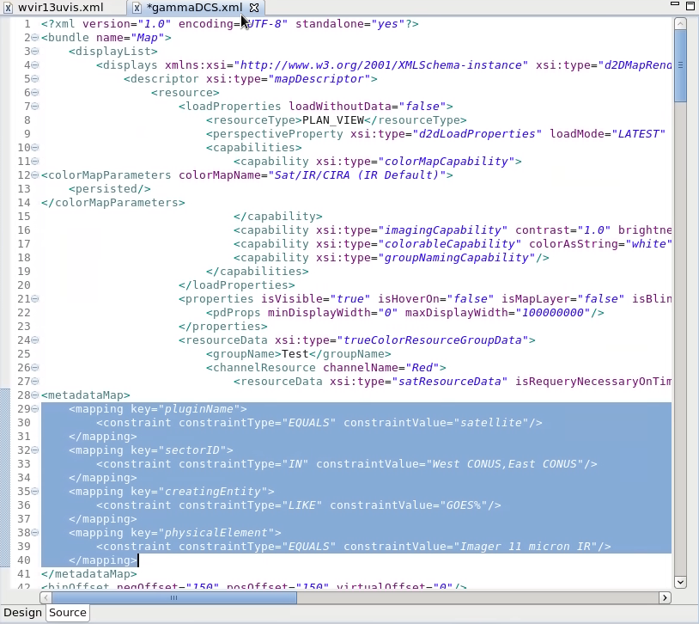This screenshot has width=699, height=624.
Task: Select the *gammaDCS.xml editor tab
Action: point(194,8)
